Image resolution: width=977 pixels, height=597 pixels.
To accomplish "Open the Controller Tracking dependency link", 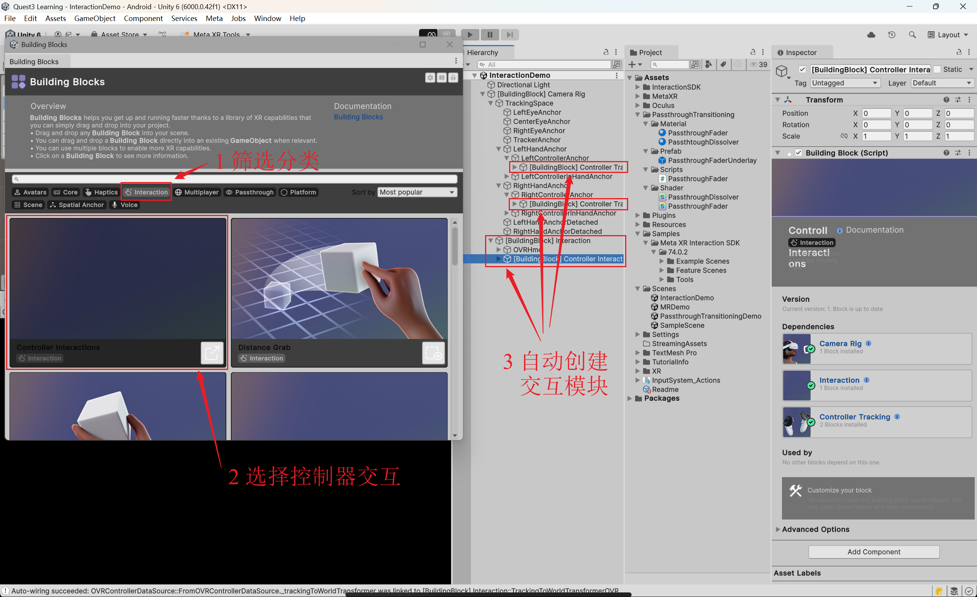I will pos(854,417).
